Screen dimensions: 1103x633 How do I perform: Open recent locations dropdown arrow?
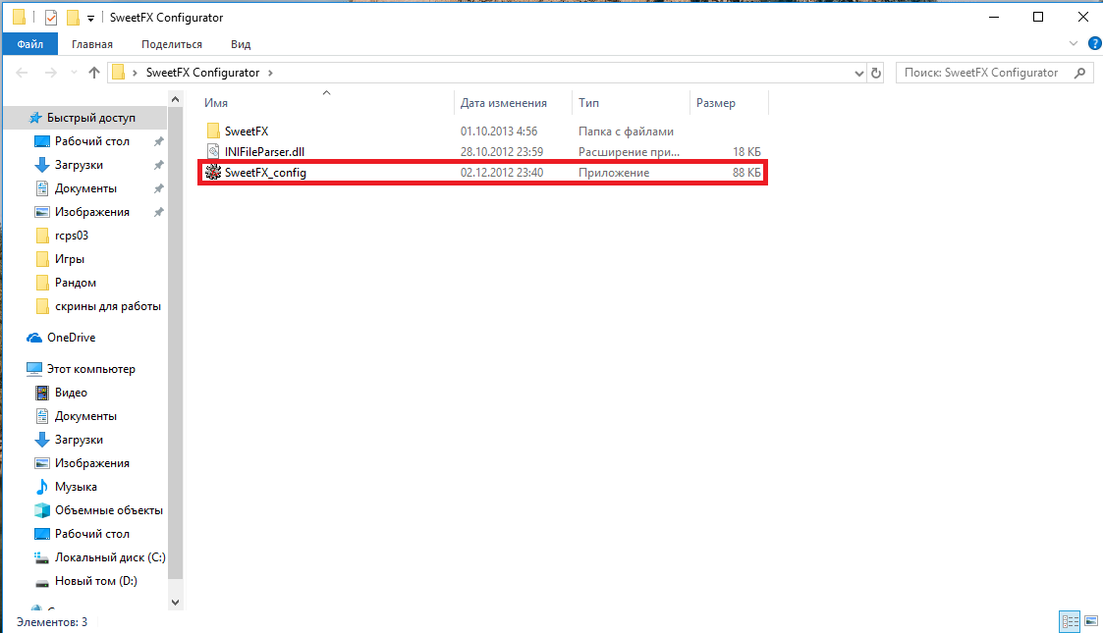tap(74, 73)
